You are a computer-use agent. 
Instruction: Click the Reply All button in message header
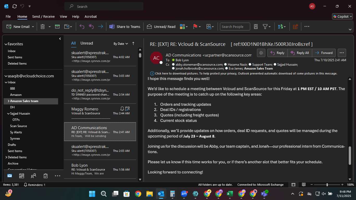(300, 53)
